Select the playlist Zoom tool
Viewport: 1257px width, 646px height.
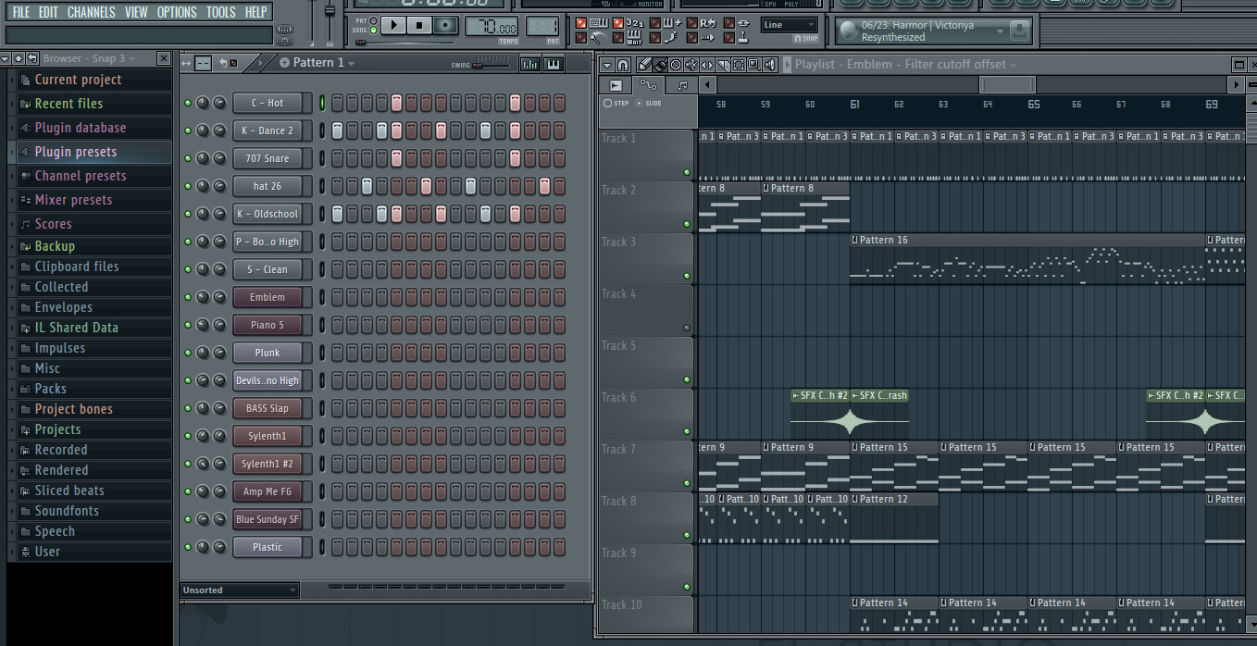coord(754,65)
